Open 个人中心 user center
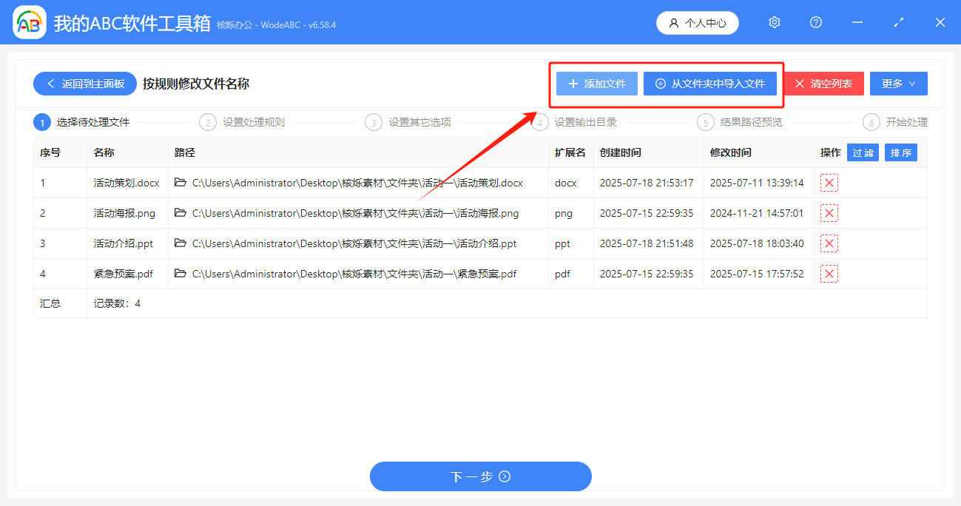This screenshot has height=506, width=961. [x=697, y=23]
